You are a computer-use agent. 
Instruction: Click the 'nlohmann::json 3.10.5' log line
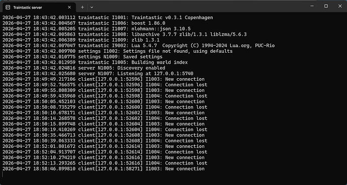[x=97, y=29]
